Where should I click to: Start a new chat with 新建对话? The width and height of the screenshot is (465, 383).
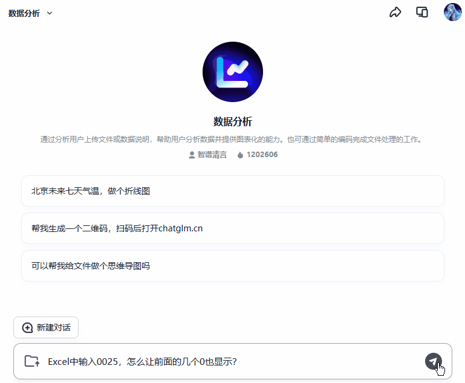tap(46, 327)
